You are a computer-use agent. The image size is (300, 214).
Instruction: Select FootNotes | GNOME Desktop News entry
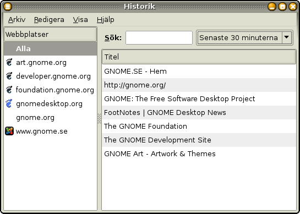pyautogui.click(x=199, y=113)
